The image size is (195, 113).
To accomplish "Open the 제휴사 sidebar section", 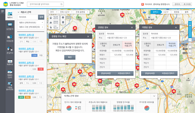I will 10,15.
